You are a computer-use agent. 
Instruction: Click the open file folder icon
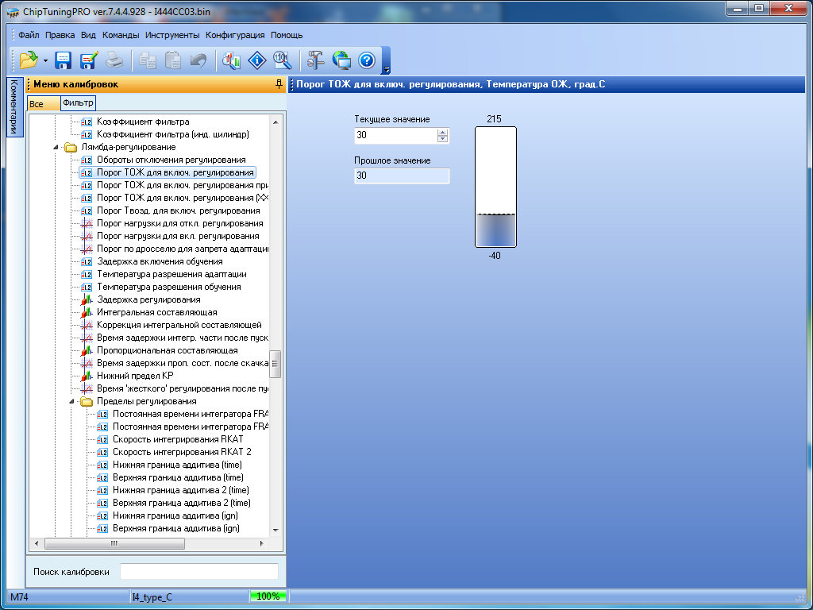tap(29, 60)
